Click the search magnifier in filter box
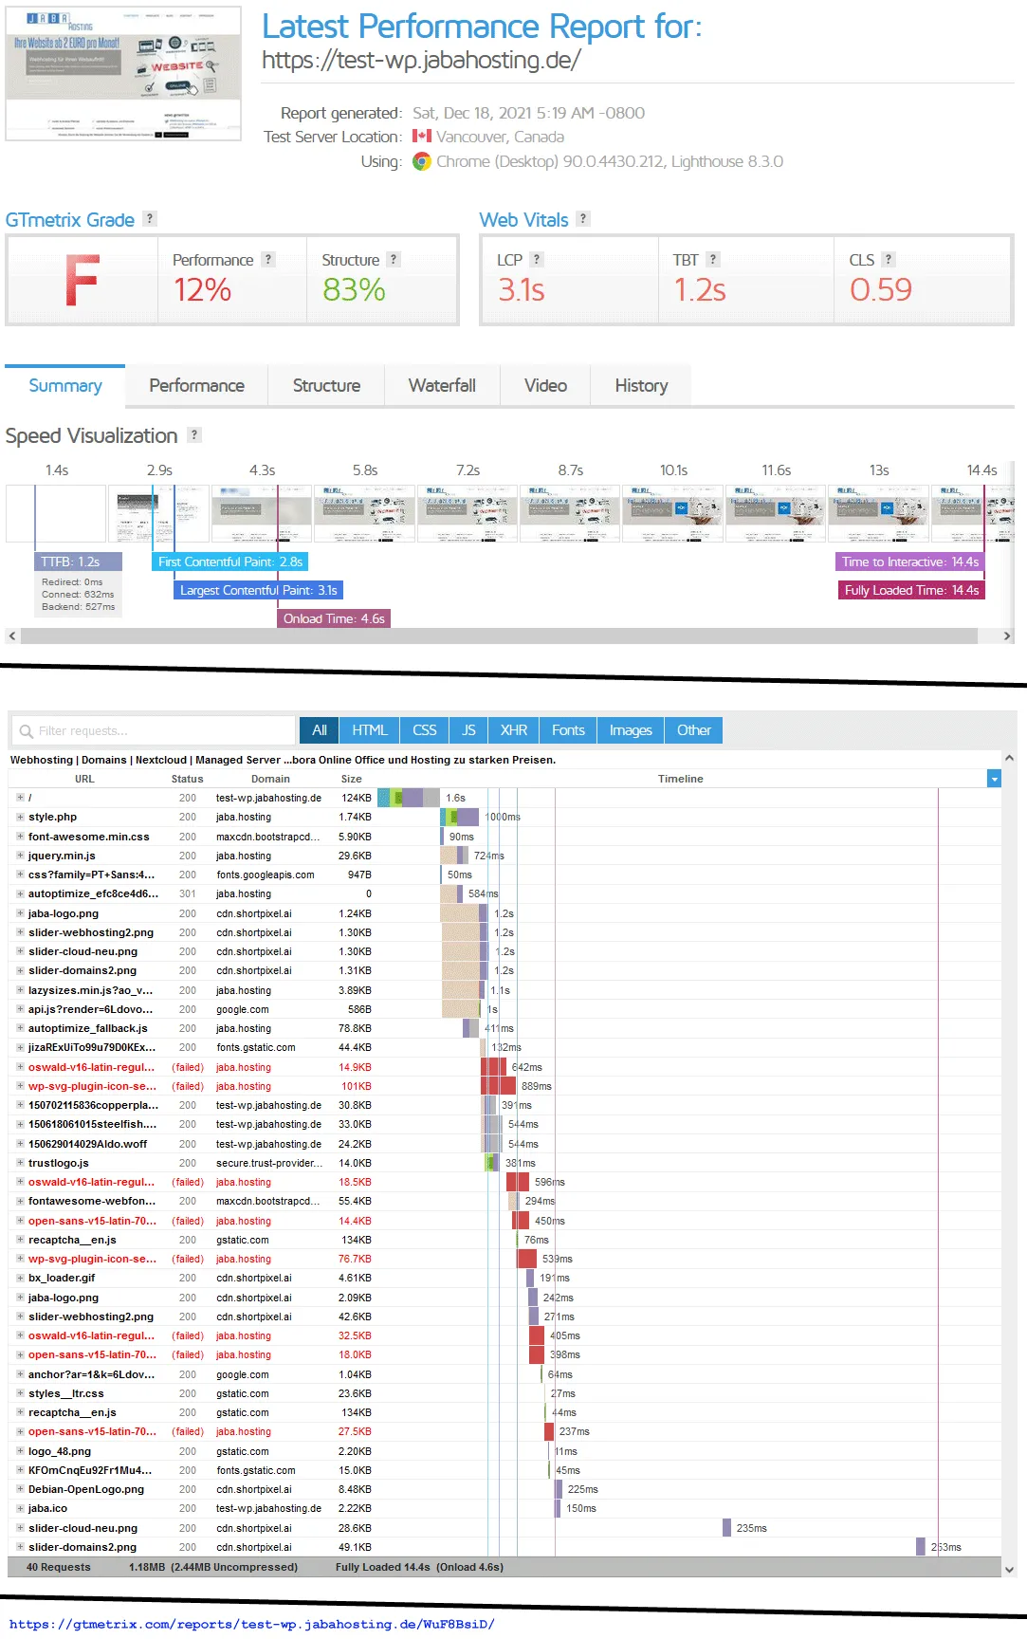The width and height of the screenshot is (1027, 1639). coord(26,731)
